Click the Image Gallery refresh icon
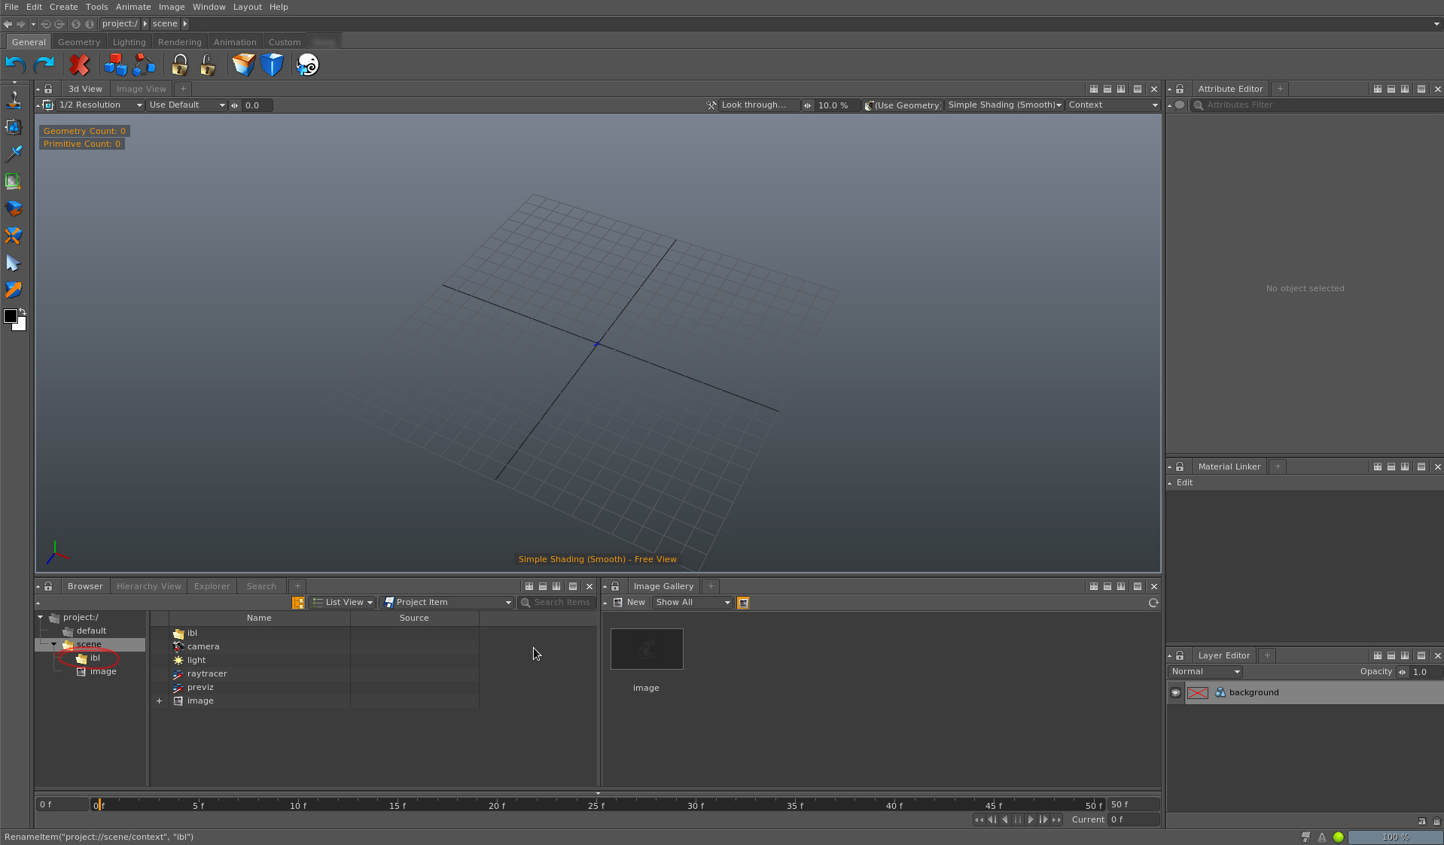This screenshot has width=1444, height=845. (x=1153, y=603)
